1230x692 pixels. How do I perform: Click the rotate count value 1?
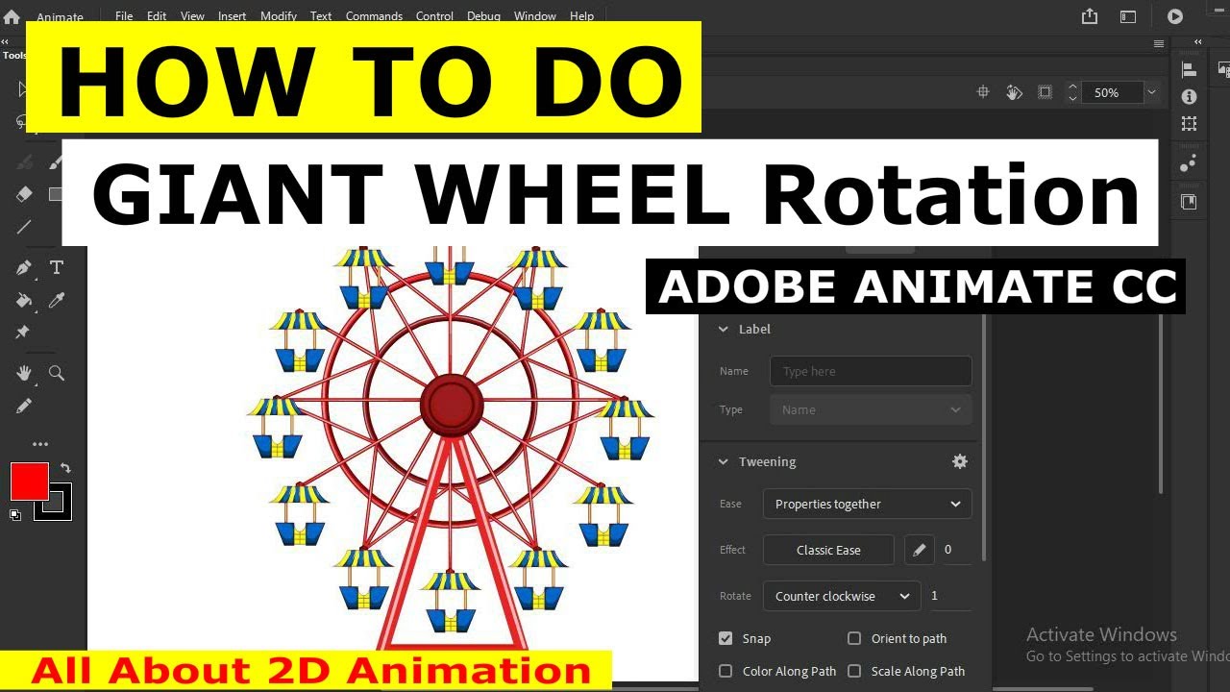coord(949,596)
